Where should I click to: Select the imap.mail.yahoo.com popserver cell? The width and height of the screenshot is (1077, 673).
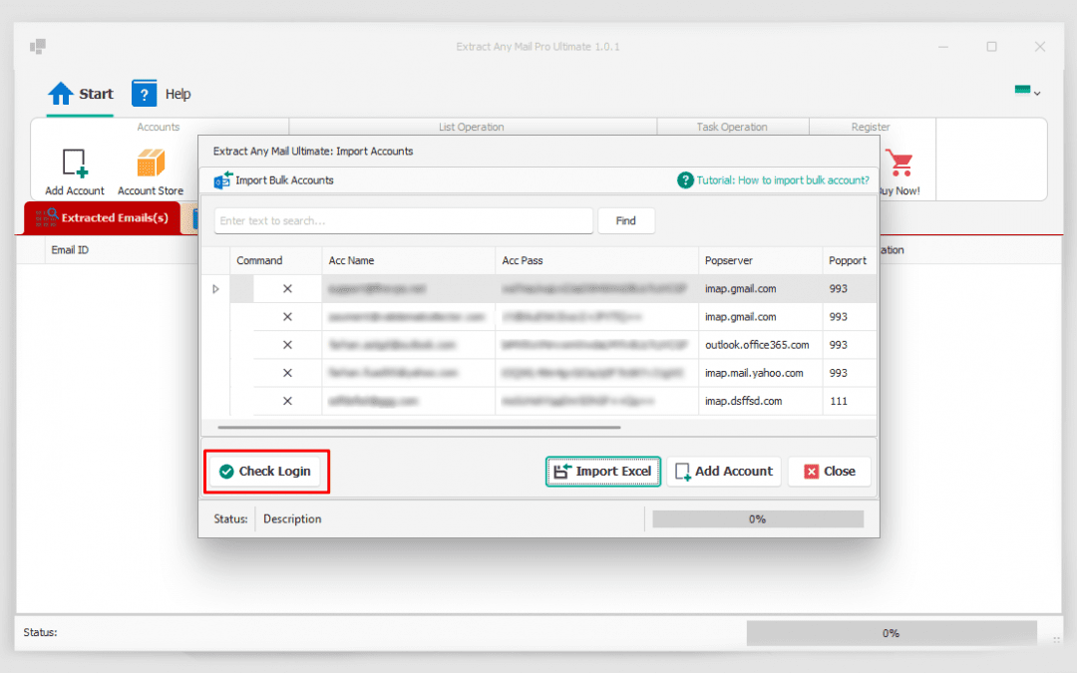point(760,373)
